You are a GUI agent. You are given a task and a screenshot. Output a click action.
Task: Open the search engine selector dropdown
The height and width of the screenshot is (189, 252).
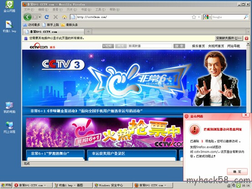(x=207, y=17)
